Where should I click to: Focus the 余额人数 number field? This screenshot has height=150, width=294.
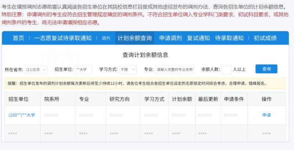click(226, 70)
